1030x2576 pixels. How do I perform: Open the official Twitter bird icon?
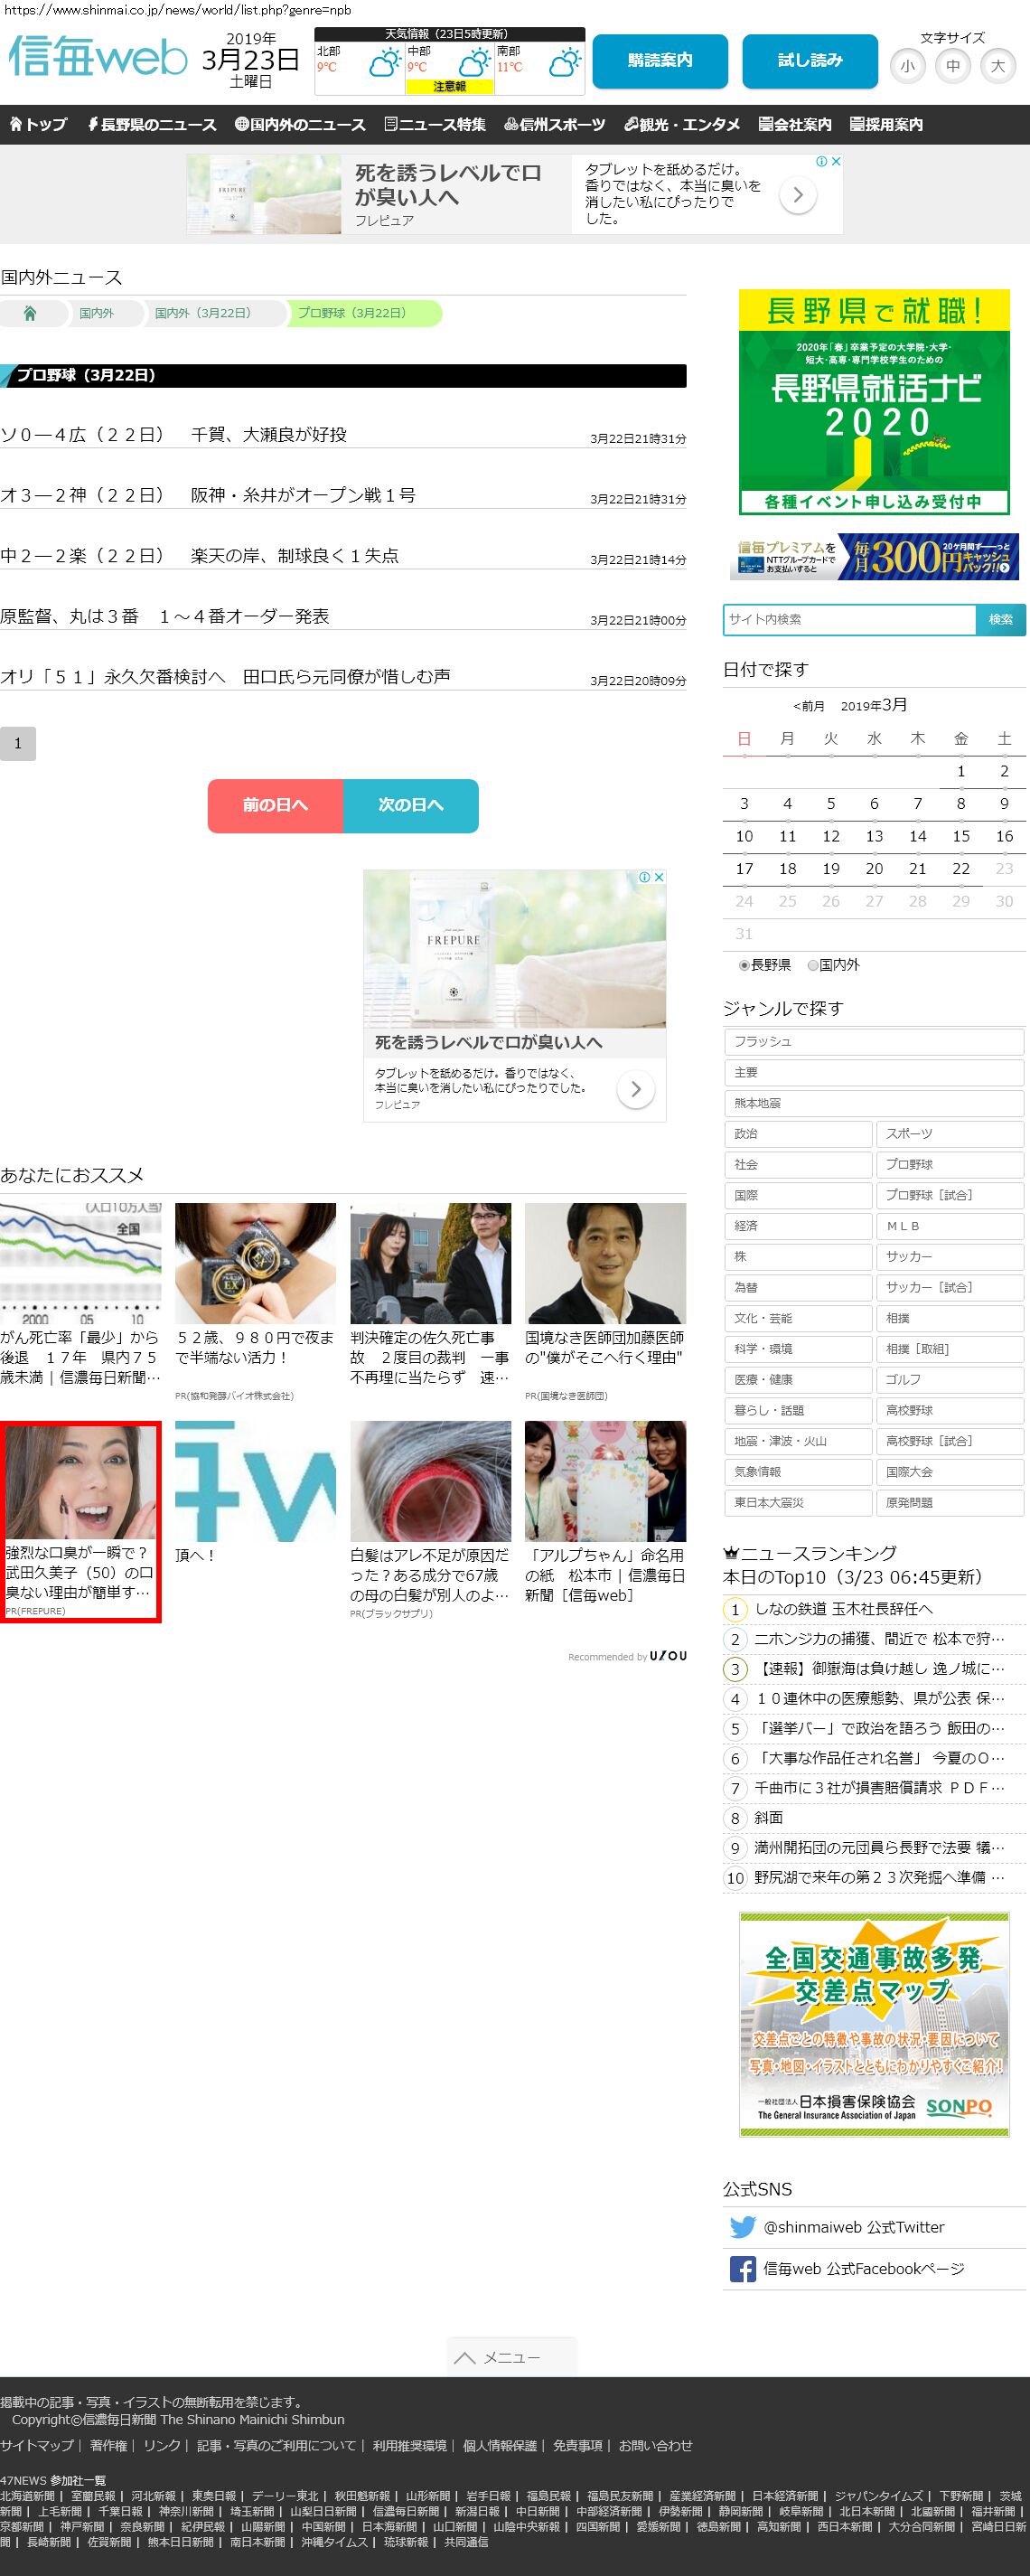742,2227
